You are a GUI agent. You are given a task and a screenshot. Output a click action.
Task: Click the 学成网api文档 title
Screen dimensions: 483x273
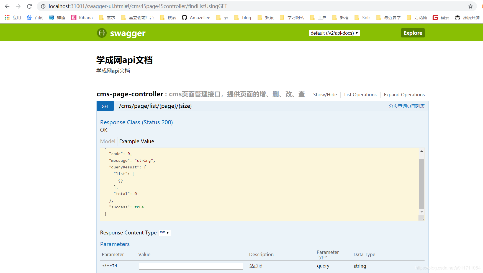pos(124,60)
